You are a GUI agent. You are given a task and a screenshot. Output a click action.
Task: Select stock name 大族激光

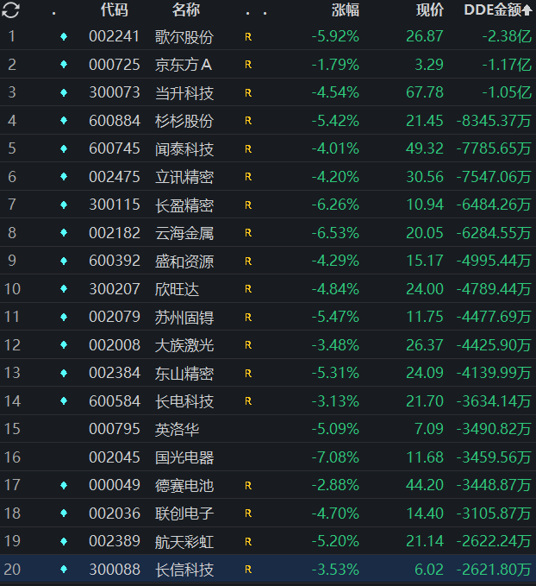(x=184, y=345)
